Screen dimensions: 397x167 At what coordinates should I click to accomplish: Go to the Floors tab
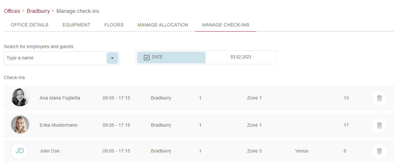114,25
